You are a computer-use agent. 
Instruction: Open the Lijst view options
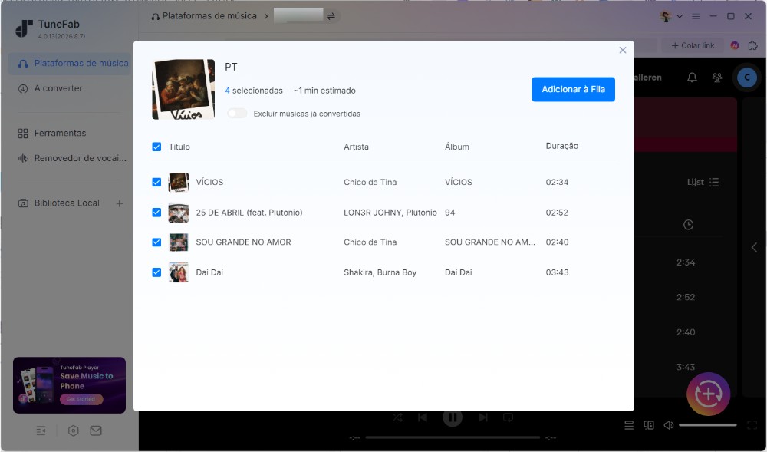point(703,182)
